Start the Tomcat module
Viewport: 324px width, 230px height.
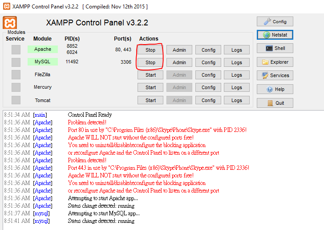click(150, 100)
